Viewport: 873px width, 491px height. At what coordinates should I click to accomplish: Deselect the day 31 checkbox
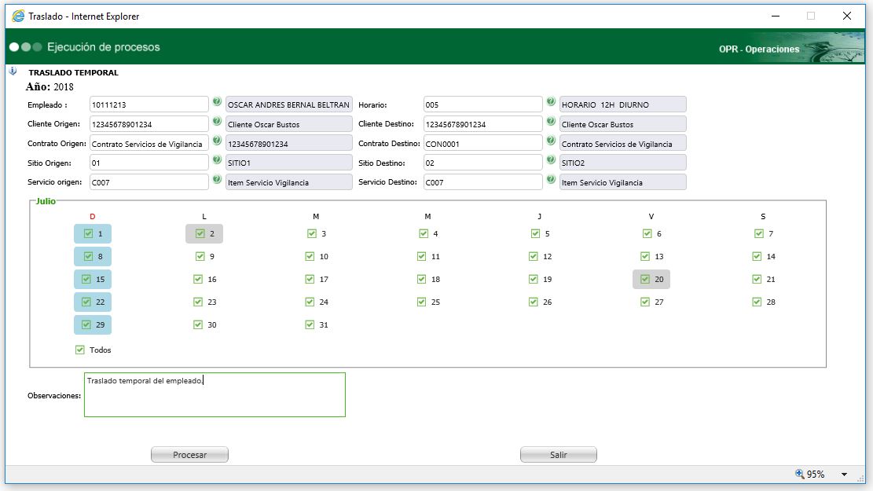point(310,324)
